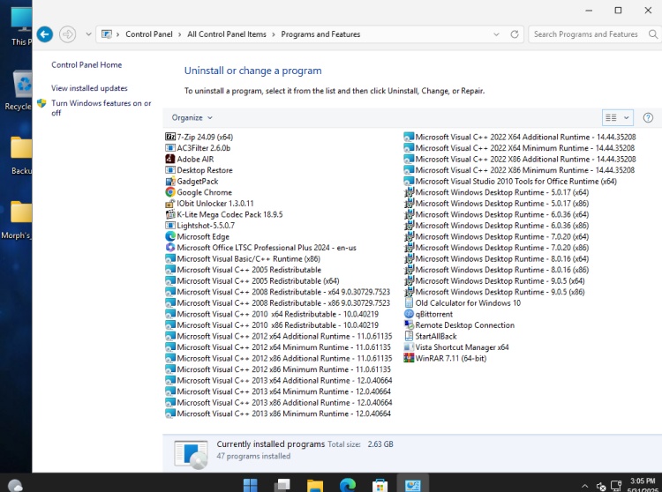This screenshot has width=662, height=492.
Task: Click the search magnifier icon
Action: pos(652,34)
